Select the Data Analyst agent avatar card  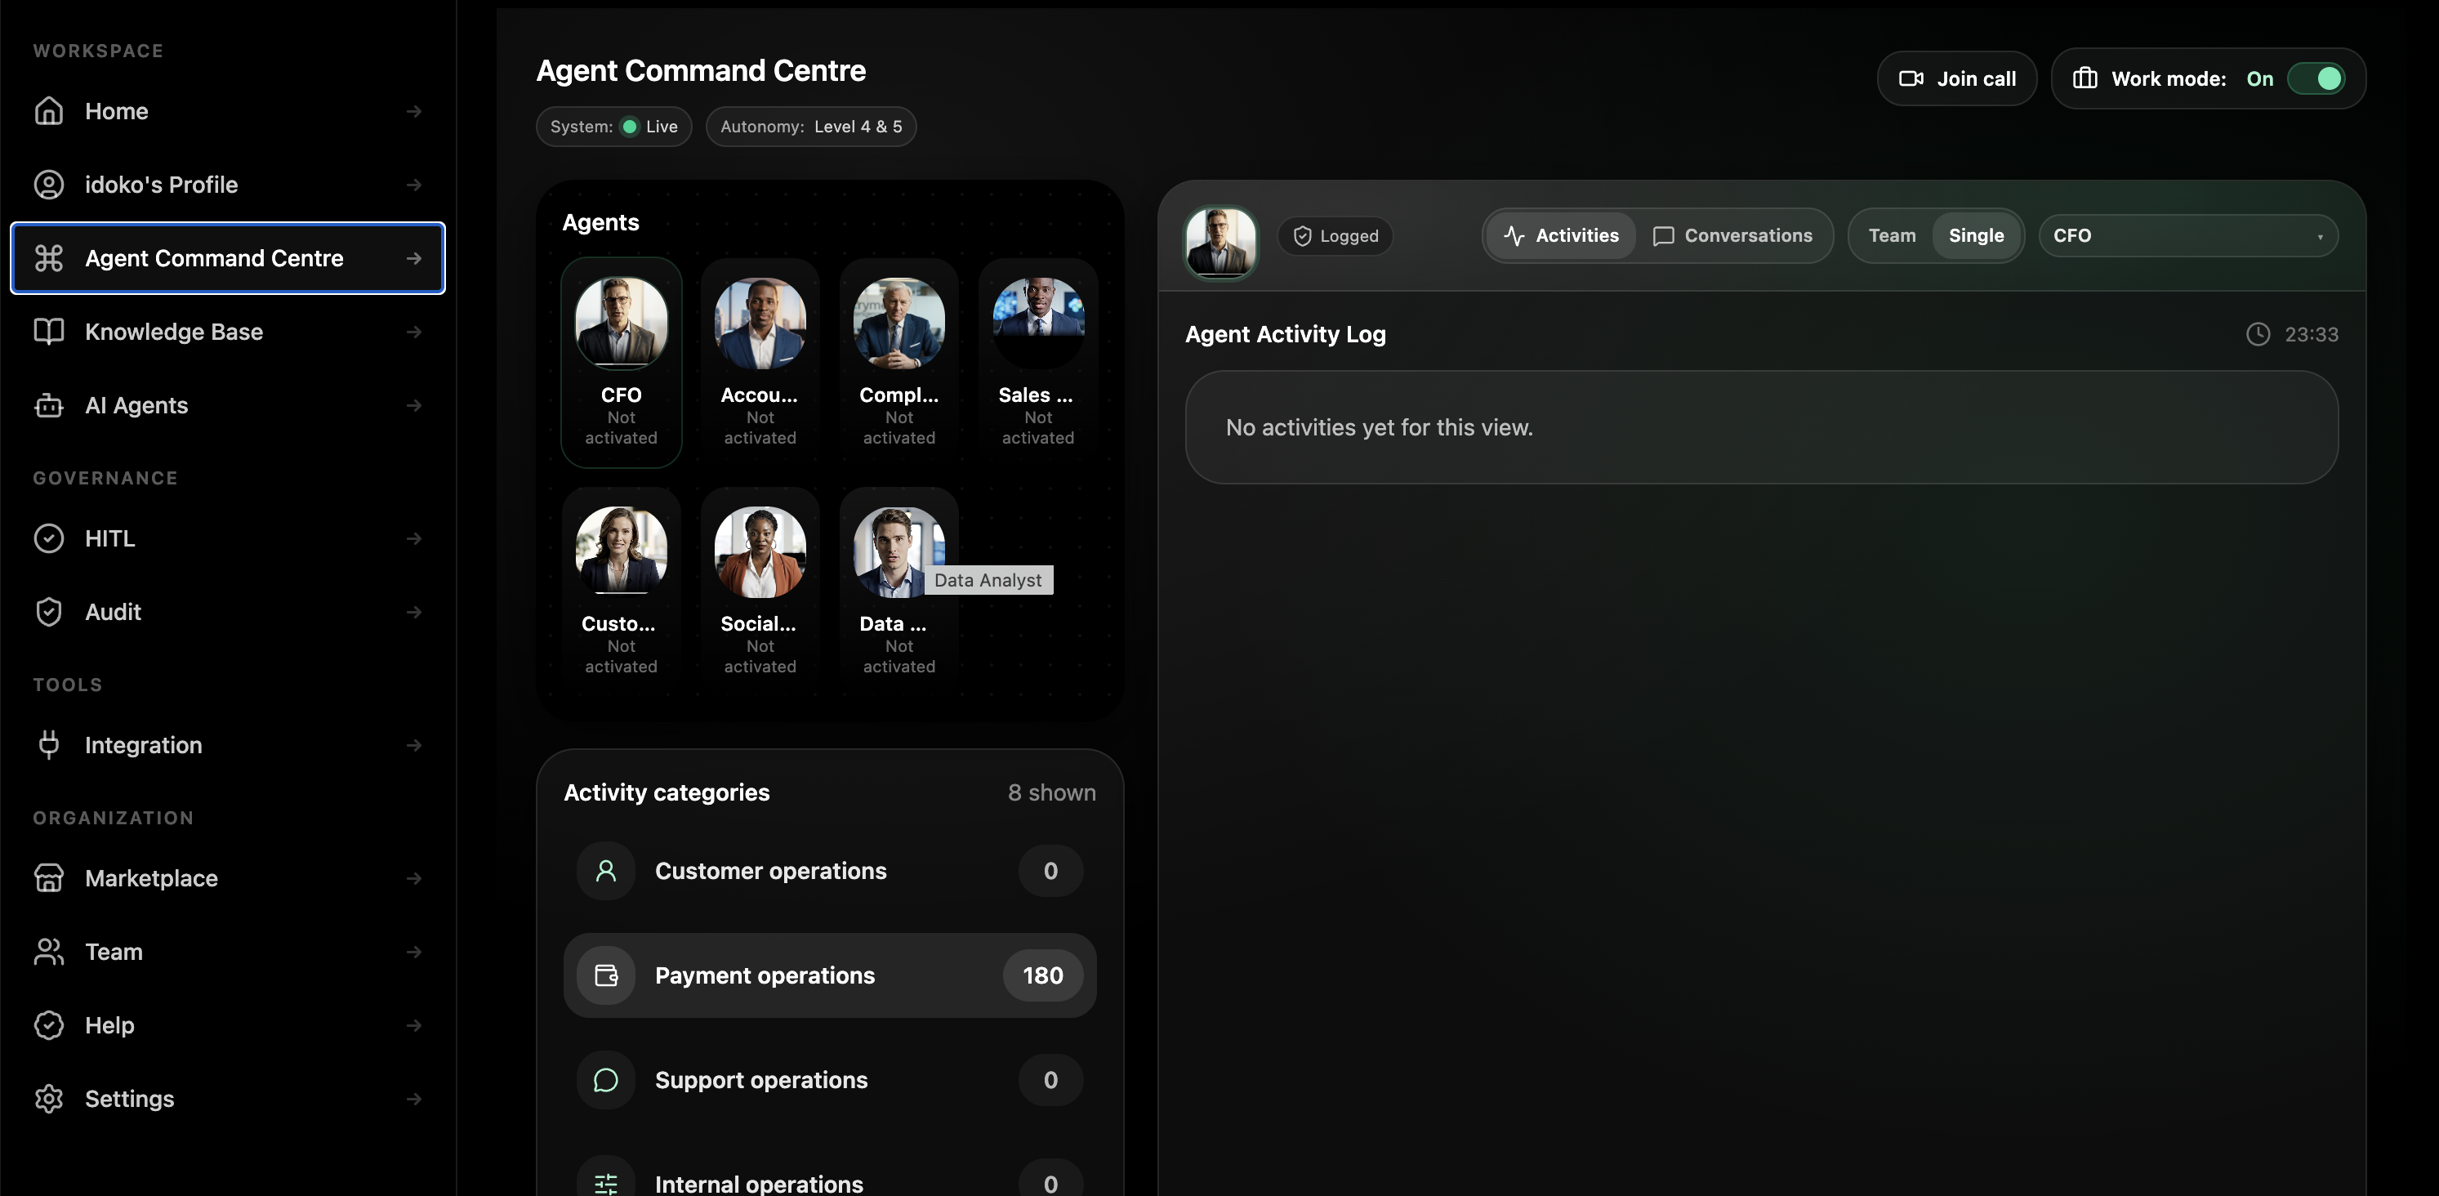click(x=898, y=591)
